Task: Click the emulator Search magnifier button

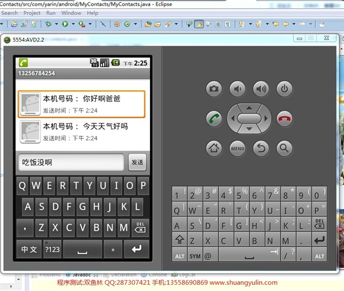Action: point(284,149)
